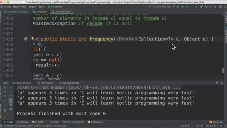Image resolution: width=227 pixels, height=128 pixels.
Task: Open the Terminal tool window
Action: tap(53, 122)
